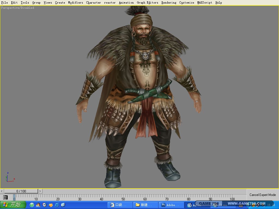
Task: Open the Character menu
Action: [93, 2]
